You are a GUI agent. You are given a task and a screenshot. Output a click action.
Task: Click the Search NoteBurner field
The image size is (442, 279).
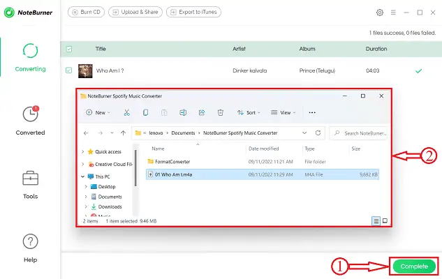coord(359,133)
